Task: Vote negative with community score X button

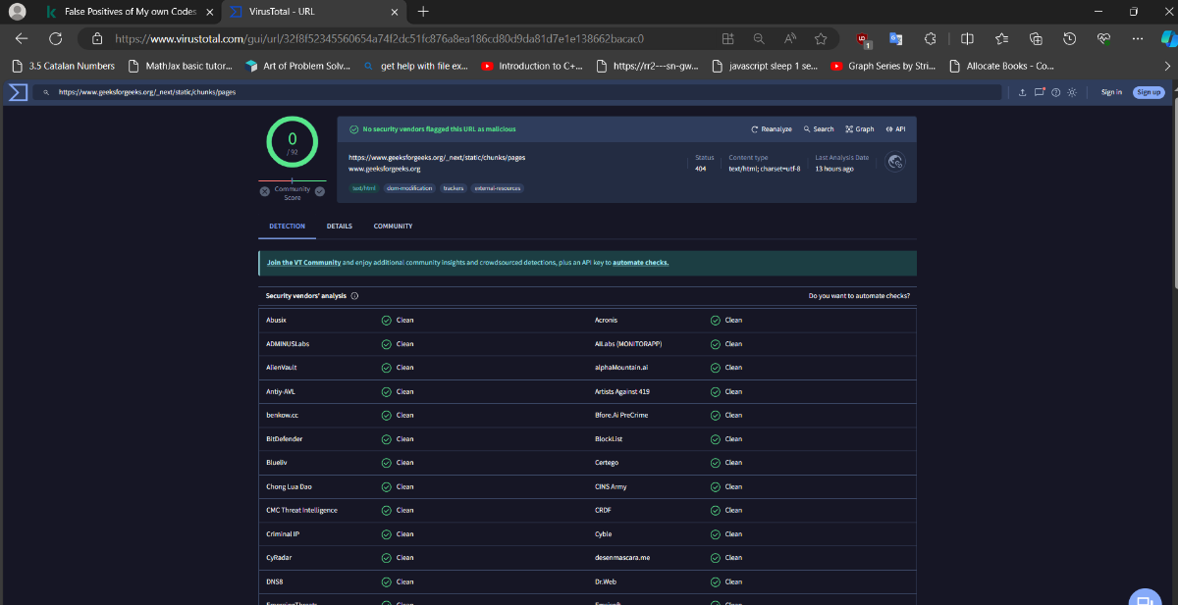Action: coord(265,191)
